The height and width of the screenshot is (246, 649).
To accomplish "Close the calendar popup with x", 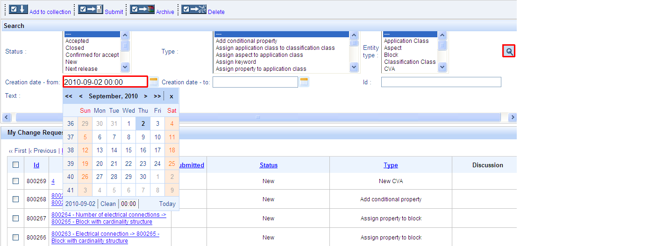I will (x=171, y=96).
